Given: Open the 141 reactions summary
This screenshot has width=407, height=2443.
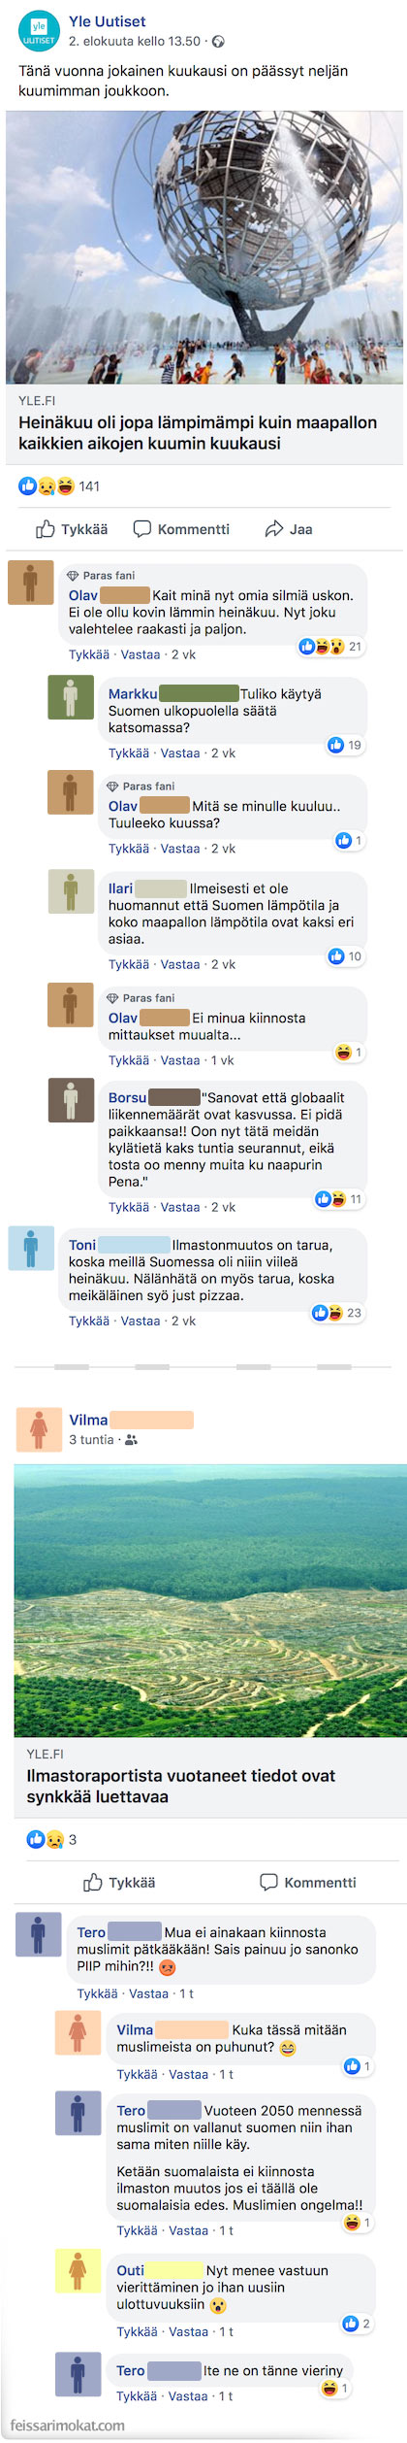Looking at the screenshot, I should coord(59,486).
